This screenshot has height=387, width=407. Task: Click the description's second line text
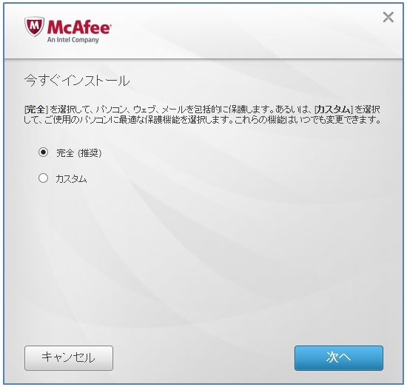point(203,120)
